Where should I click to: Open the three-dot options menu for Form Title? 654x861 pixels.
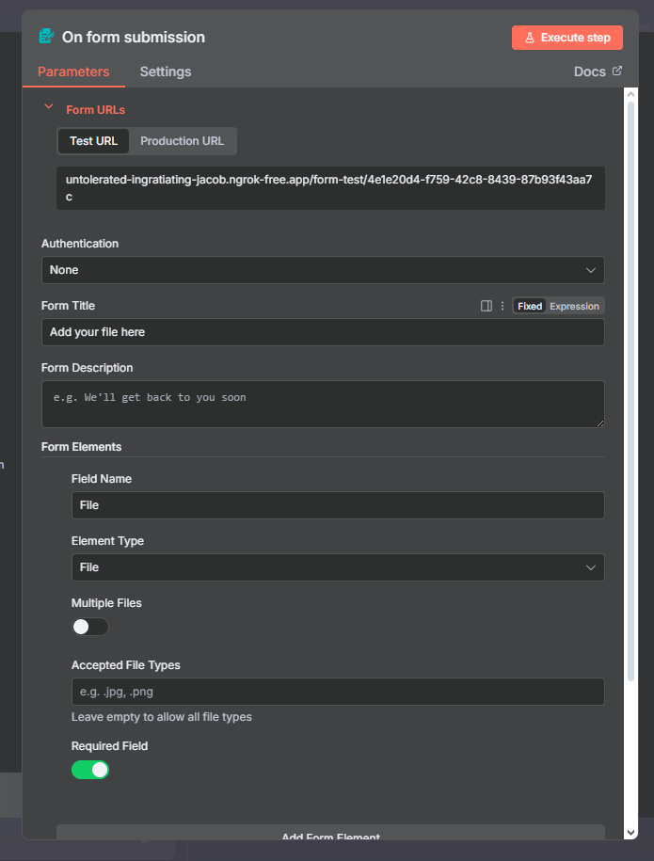coord(502,306)
